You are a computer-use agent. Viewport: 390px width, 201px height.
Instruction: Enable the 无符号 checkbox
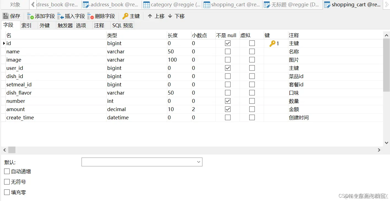coord(7,182)
